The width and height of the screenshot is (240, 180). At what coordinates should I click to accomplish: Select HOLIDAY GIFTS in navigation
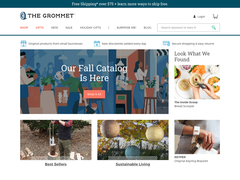click(90, 28)
